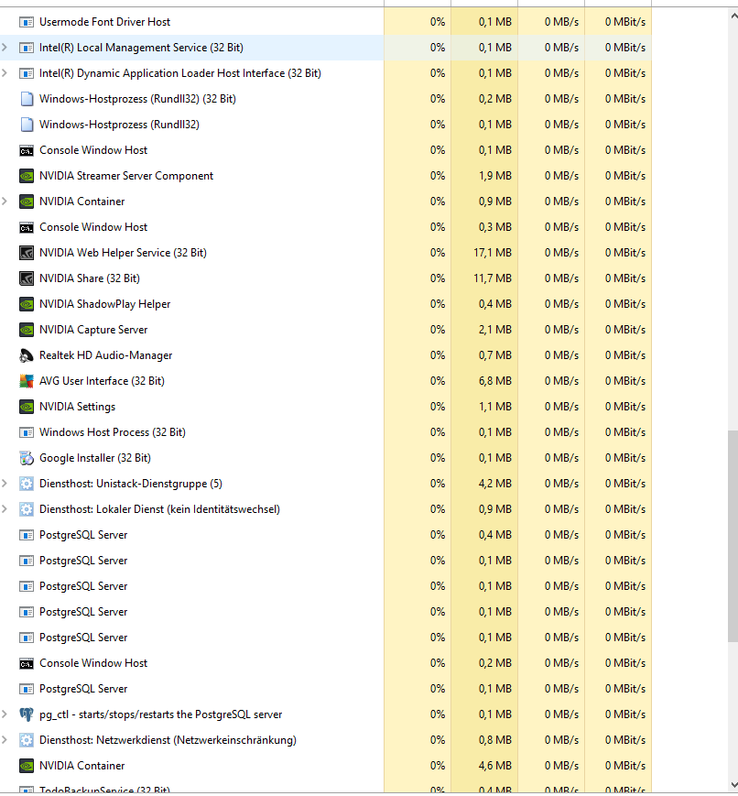This screenshot has width=738, height=796.
Task: Click the 2,1 MB memory cell
Action: 484,330
